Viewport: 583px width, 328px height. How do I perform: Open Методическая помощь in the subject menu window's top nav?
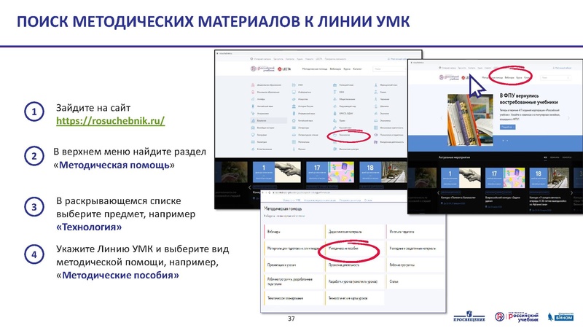pos(315,69)
